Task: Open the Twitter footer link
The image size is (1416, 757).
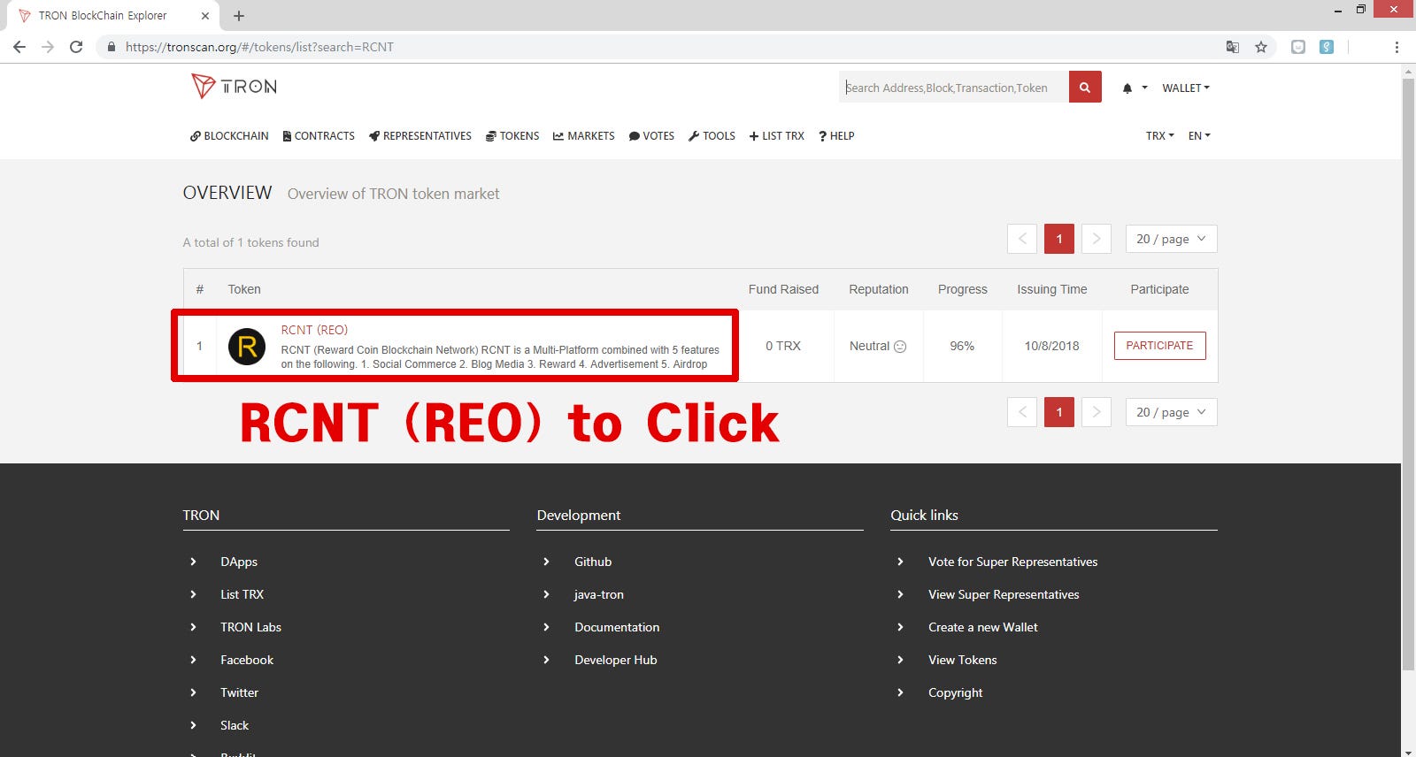Action: [x=239, y=692]
